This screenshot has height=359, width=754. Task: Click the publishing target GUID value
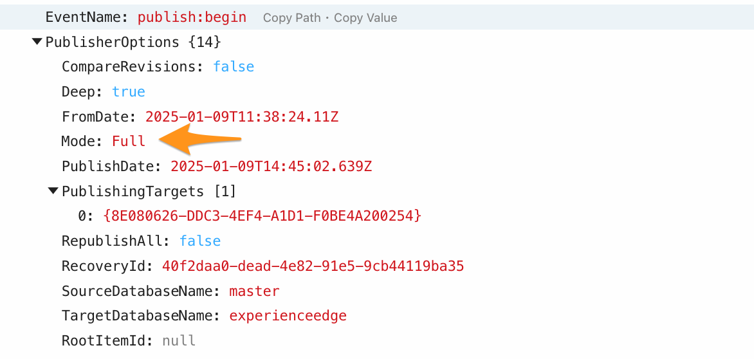pos(262,216)
